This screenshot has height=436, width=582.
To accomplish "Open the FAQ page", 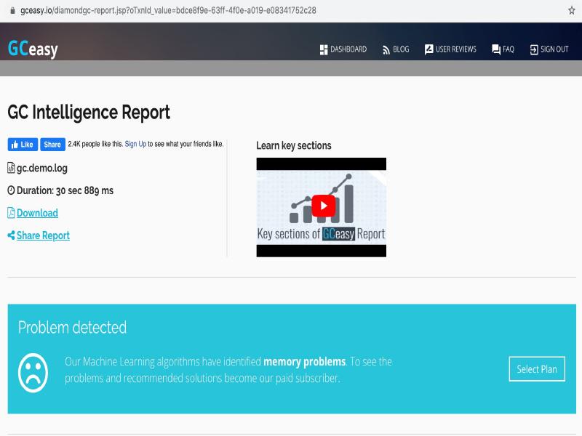I will pyautogui.click(x=503, y=49).
